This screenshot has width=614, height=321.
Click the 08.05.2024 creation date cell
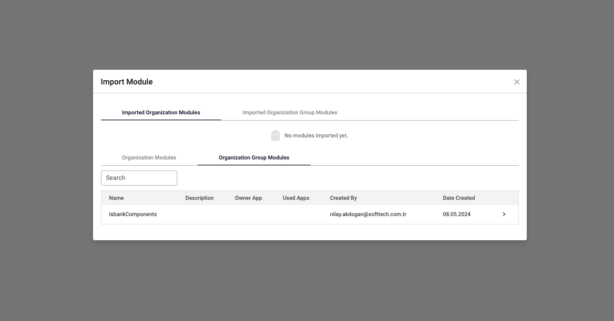[x=456, y=215]
